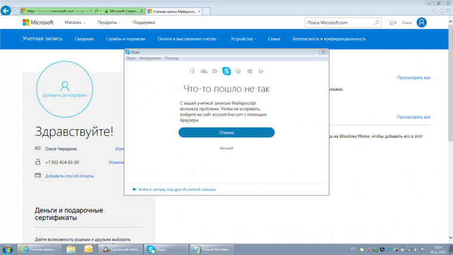Viewport: 453px width, 255px height.
Task: Go back with the browser back arrow
Action: pyautogui.click(x=6, y=11)
